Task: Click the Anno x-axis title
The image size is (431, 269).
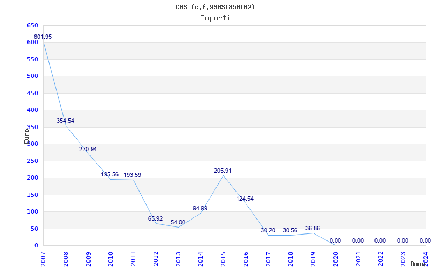Action: 418,264
